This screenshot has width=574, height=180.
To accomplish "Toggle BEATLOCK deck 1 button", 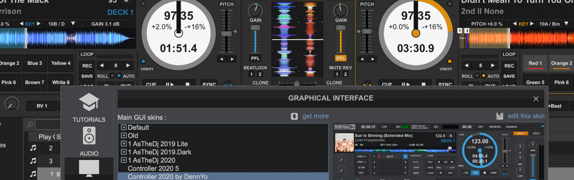I will pyautogui.click(x=251, y=74).
